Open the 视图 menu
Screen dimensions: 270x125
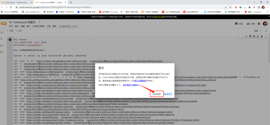point(22,26)
